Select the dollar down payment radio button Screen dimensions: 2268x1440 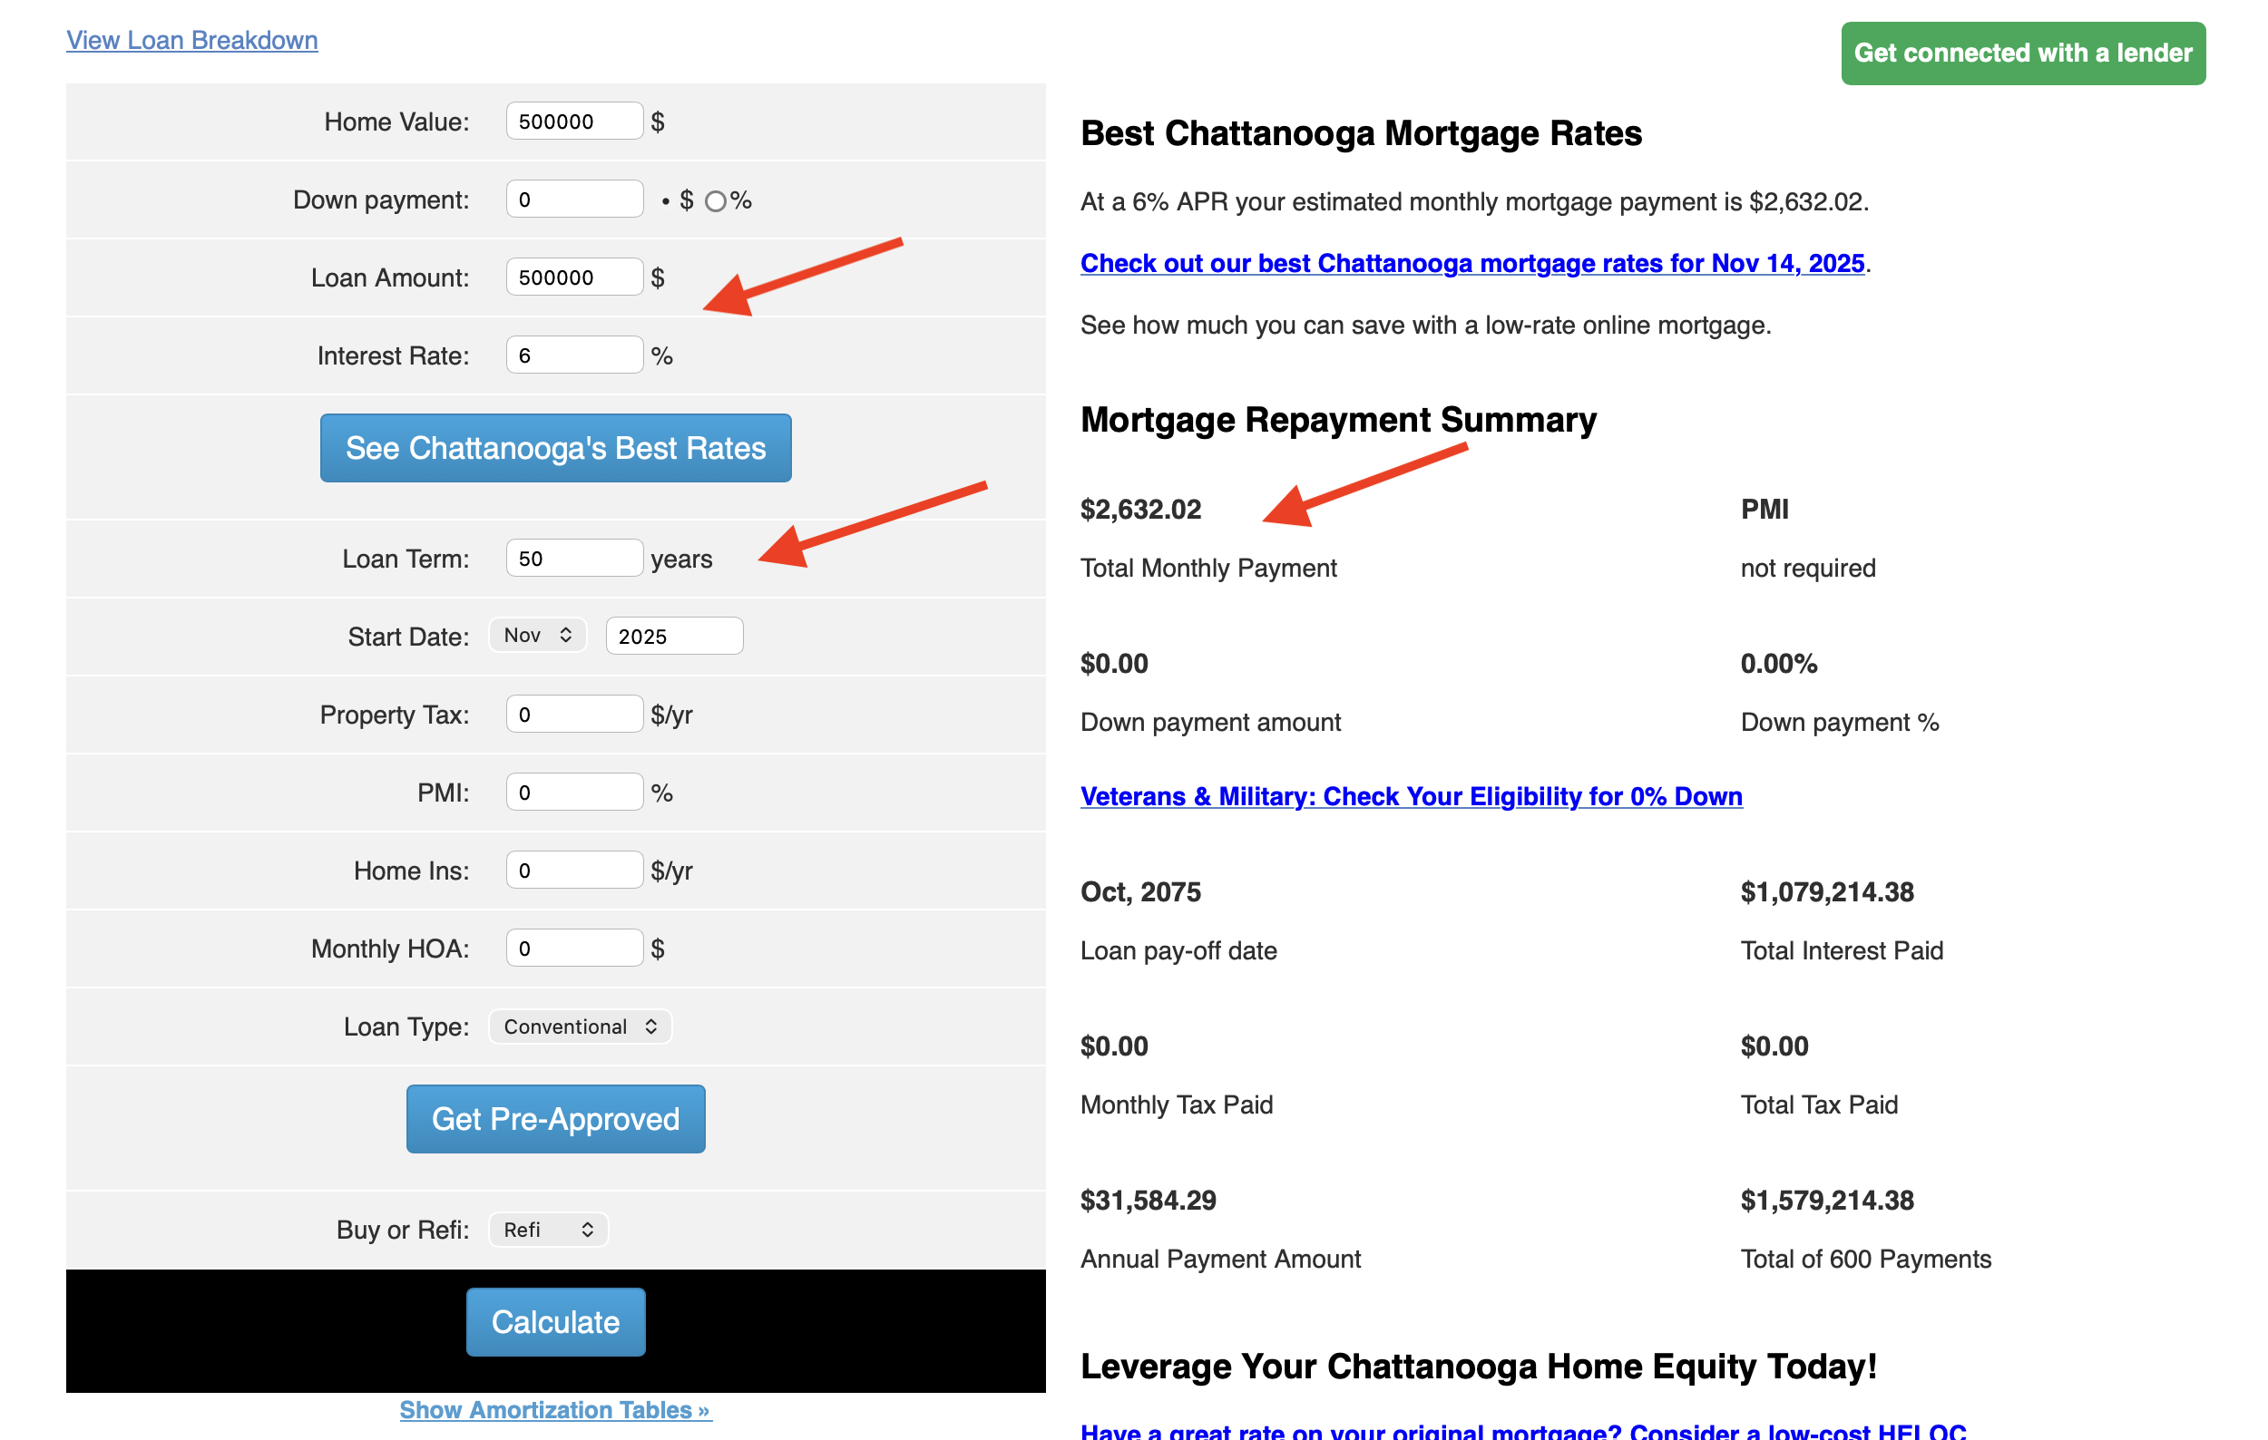pyautogui.click(x=665, y=201)
